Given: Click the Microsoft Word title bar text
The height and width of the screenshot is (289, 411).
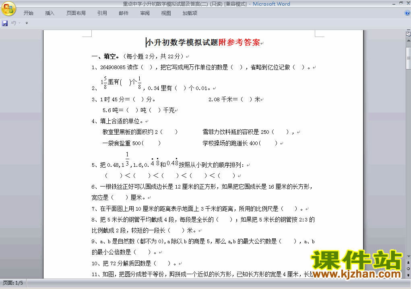Looking at the screenshot, I should tap(271, 4).
